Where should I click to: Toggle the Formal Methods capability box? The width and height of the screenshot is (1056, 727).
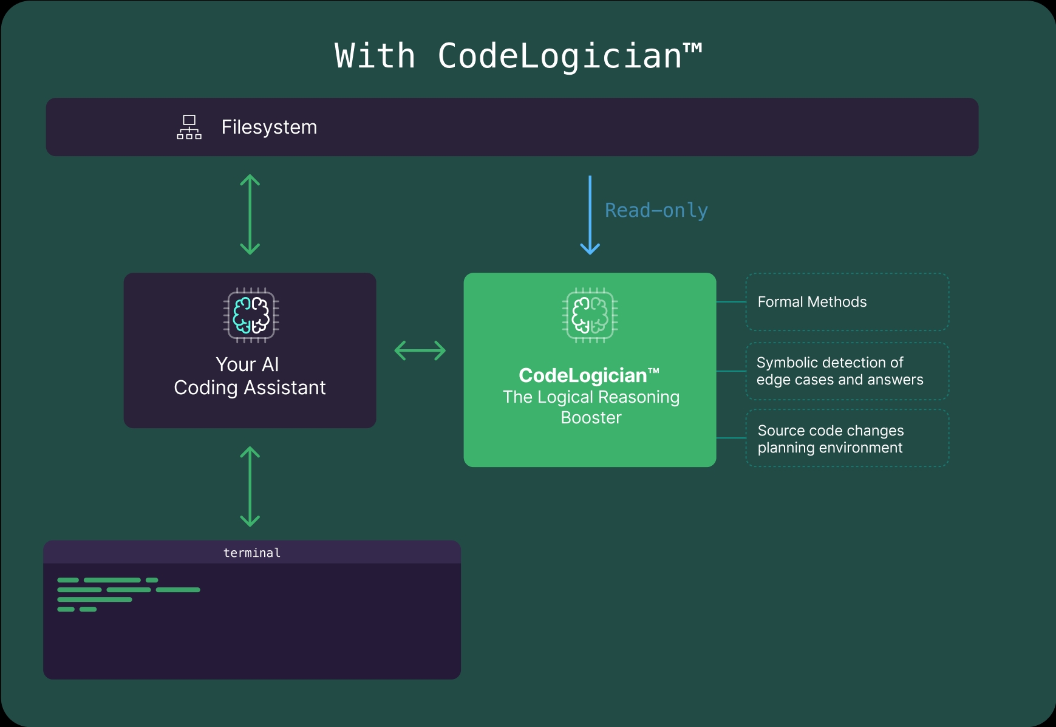(847, 302)
